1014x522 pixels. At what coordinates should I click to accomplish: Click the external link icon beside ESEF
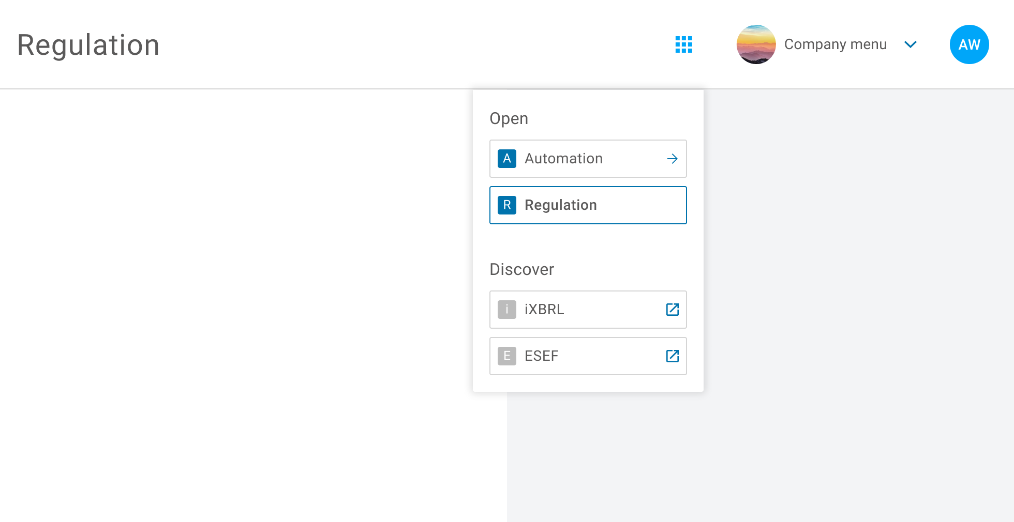tap(672, 356)
